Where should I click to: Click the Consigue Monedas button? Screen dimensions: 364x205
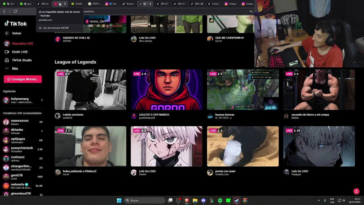pos(23,79)
